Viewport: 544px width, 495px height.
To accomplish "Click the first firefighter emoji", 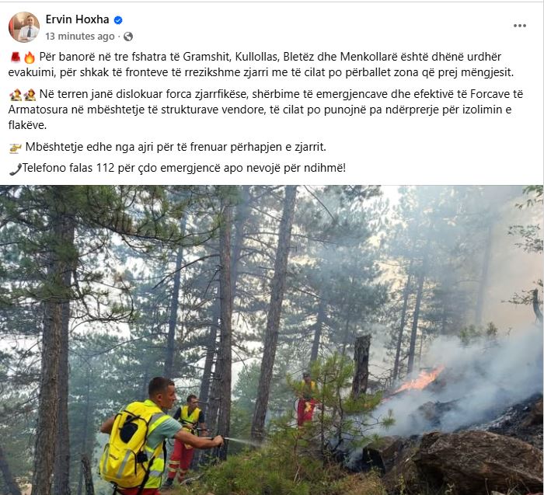I will tap(16, 94).
